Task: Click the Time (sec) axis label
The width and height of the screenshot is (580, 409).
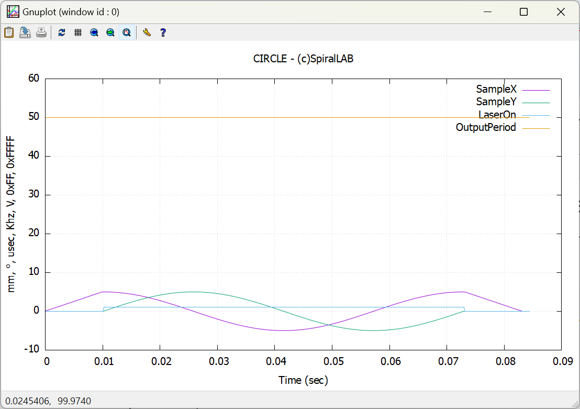Action: (x=303, y=380)
